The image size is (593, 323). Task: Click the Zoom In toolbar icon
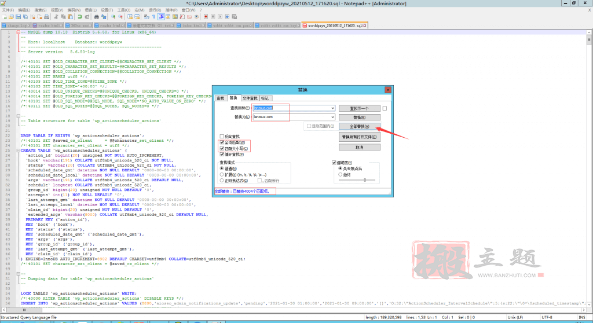pyautogui.click(x=113, y=17)
